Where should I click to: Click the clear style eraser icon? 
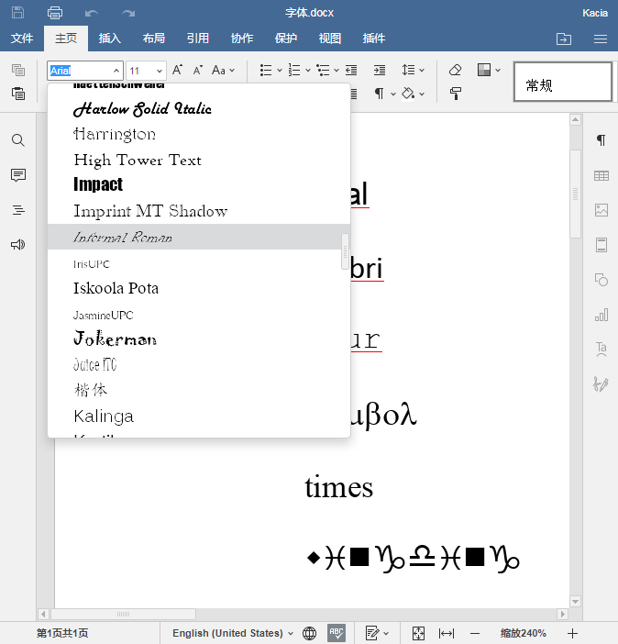pyautogui.click(x=455, y=70)
